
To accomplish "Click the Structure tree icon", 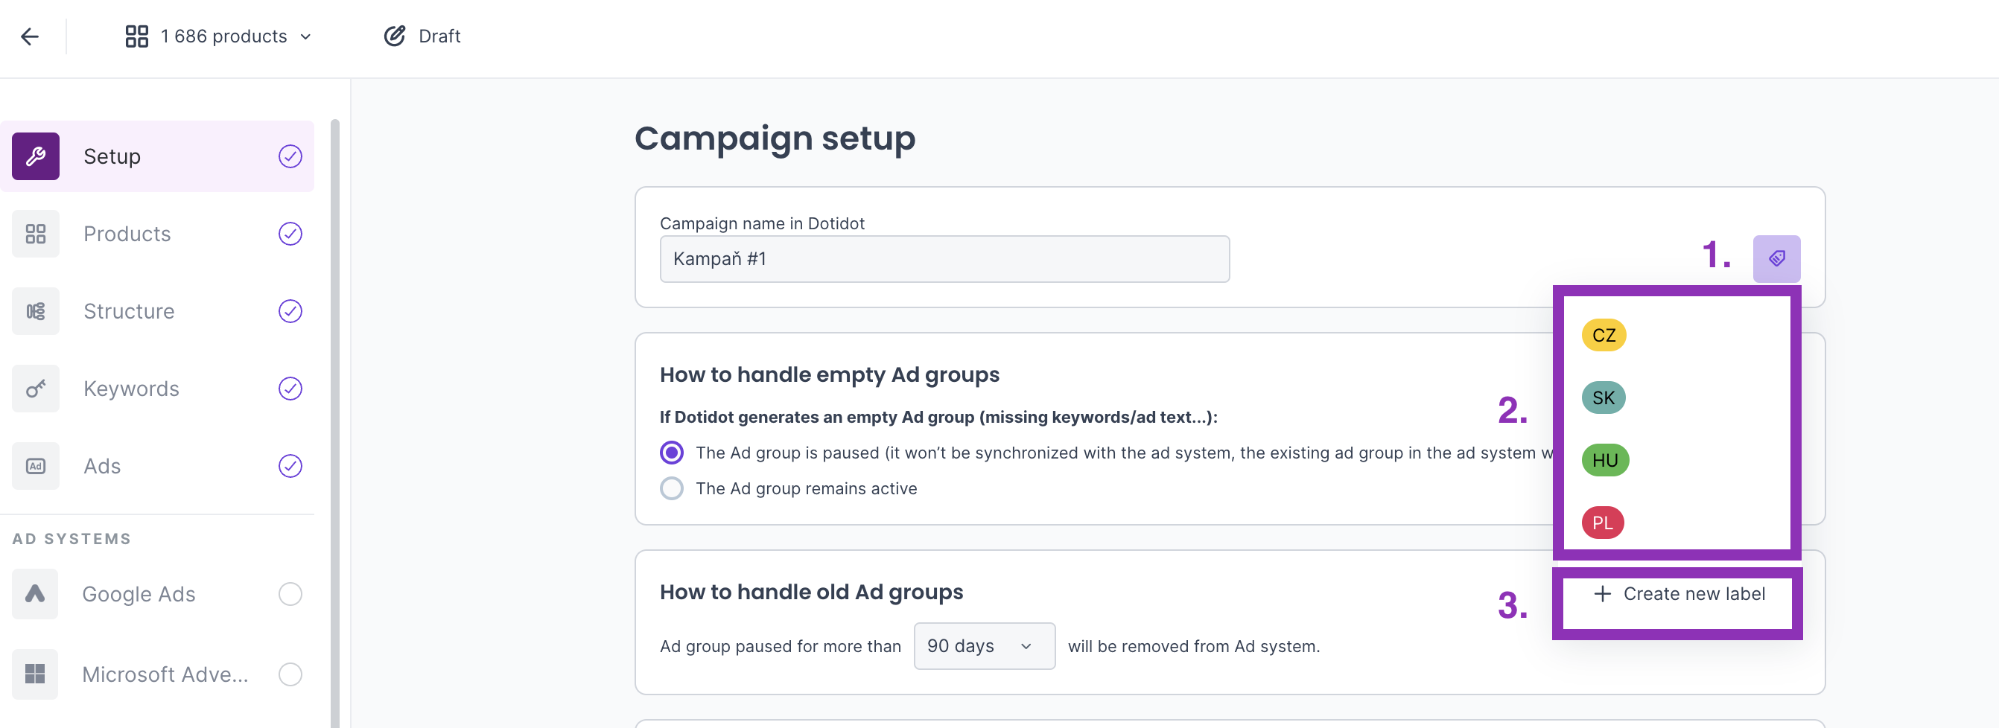I will pyautogui.click(x=36, y=312).
